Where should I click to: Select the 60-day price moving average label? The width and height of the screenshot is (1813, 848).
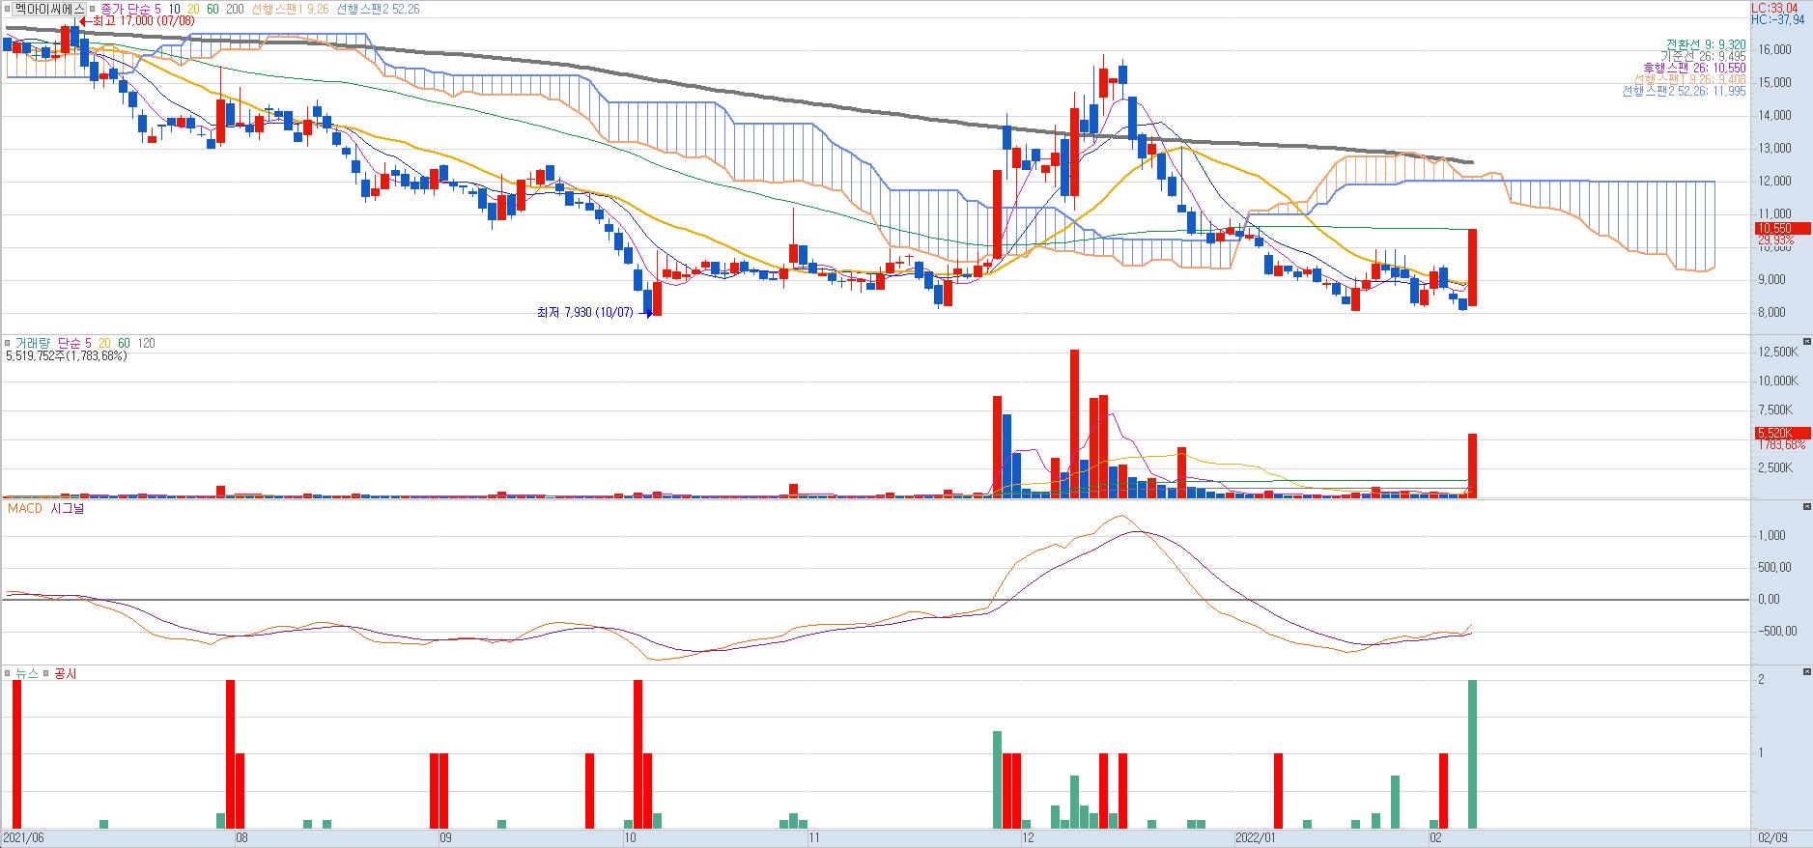click(212, 8)
